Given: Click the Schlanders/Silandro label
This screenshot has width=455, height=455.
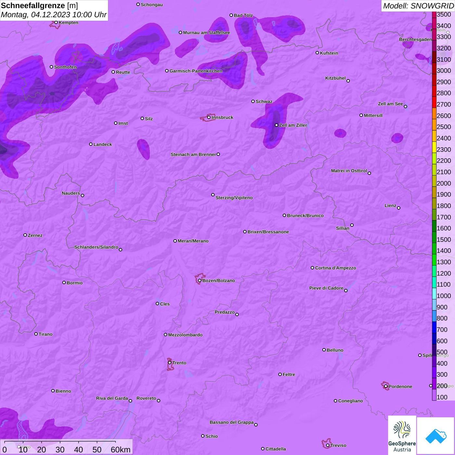Looking at the screenshot, I should (x=96, y=247).
